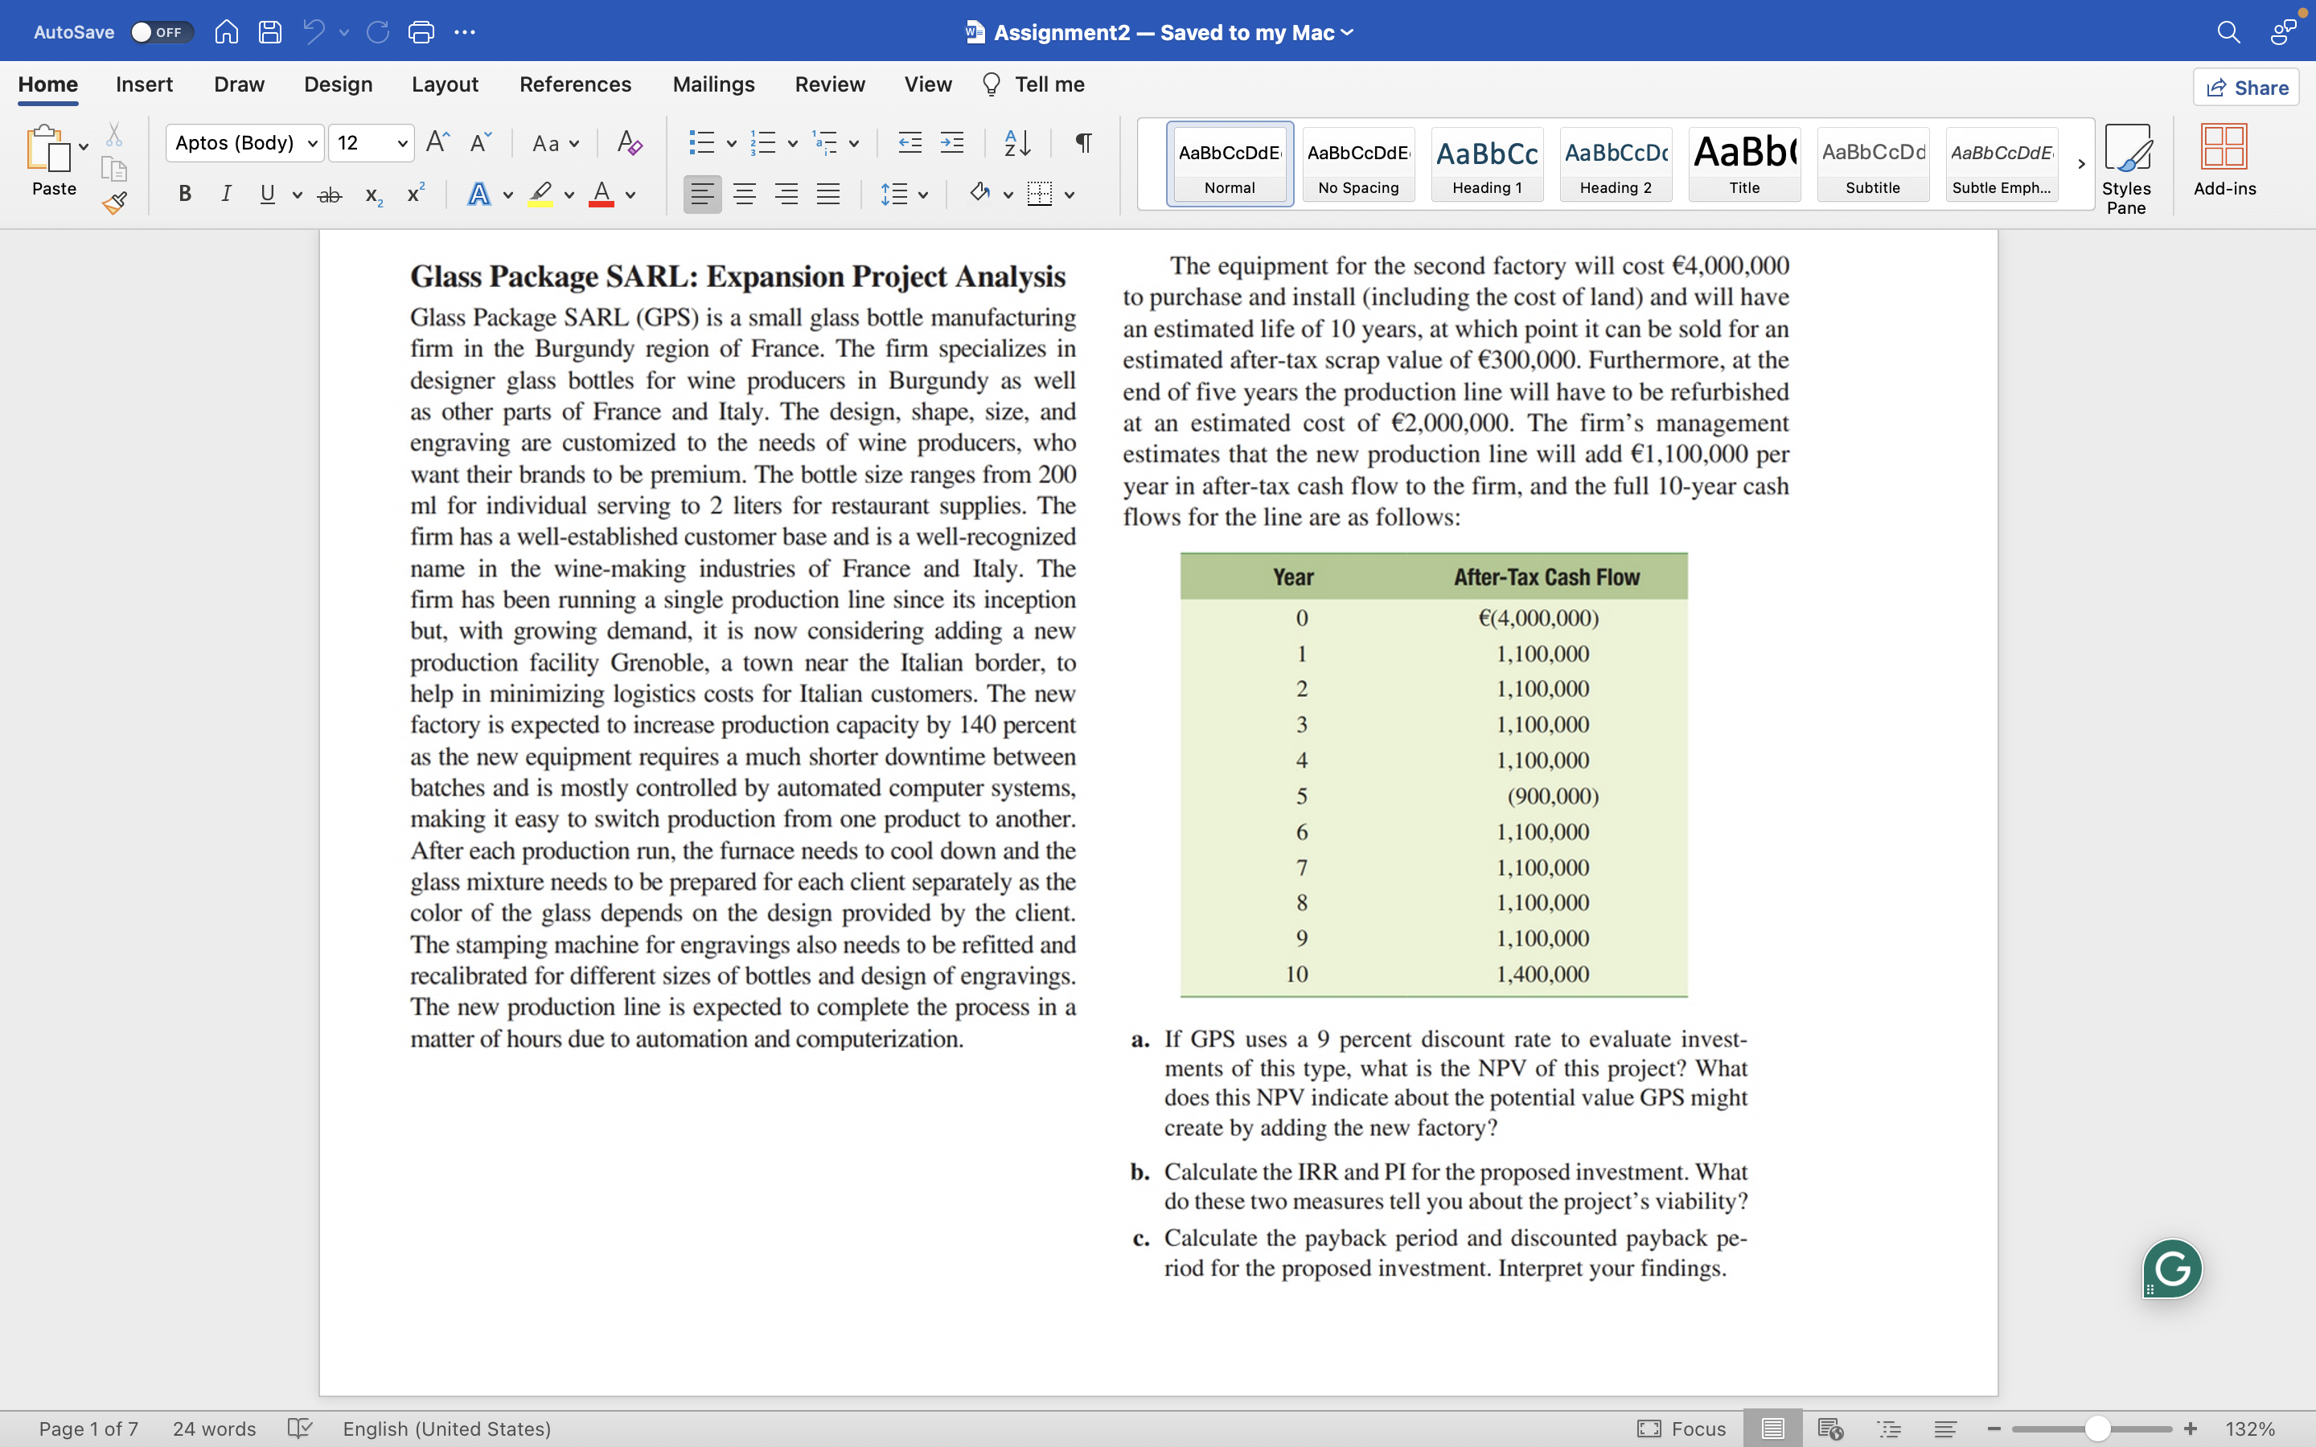The width and height of the screenshot is (2316, 1447).
Task: Select the Format Painter tool
Action: [114, 203]
